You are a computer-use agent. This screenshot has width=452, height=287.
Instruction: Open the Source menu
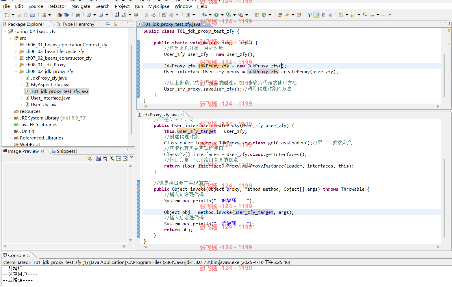pyautogui.click(x=36, y=6)
